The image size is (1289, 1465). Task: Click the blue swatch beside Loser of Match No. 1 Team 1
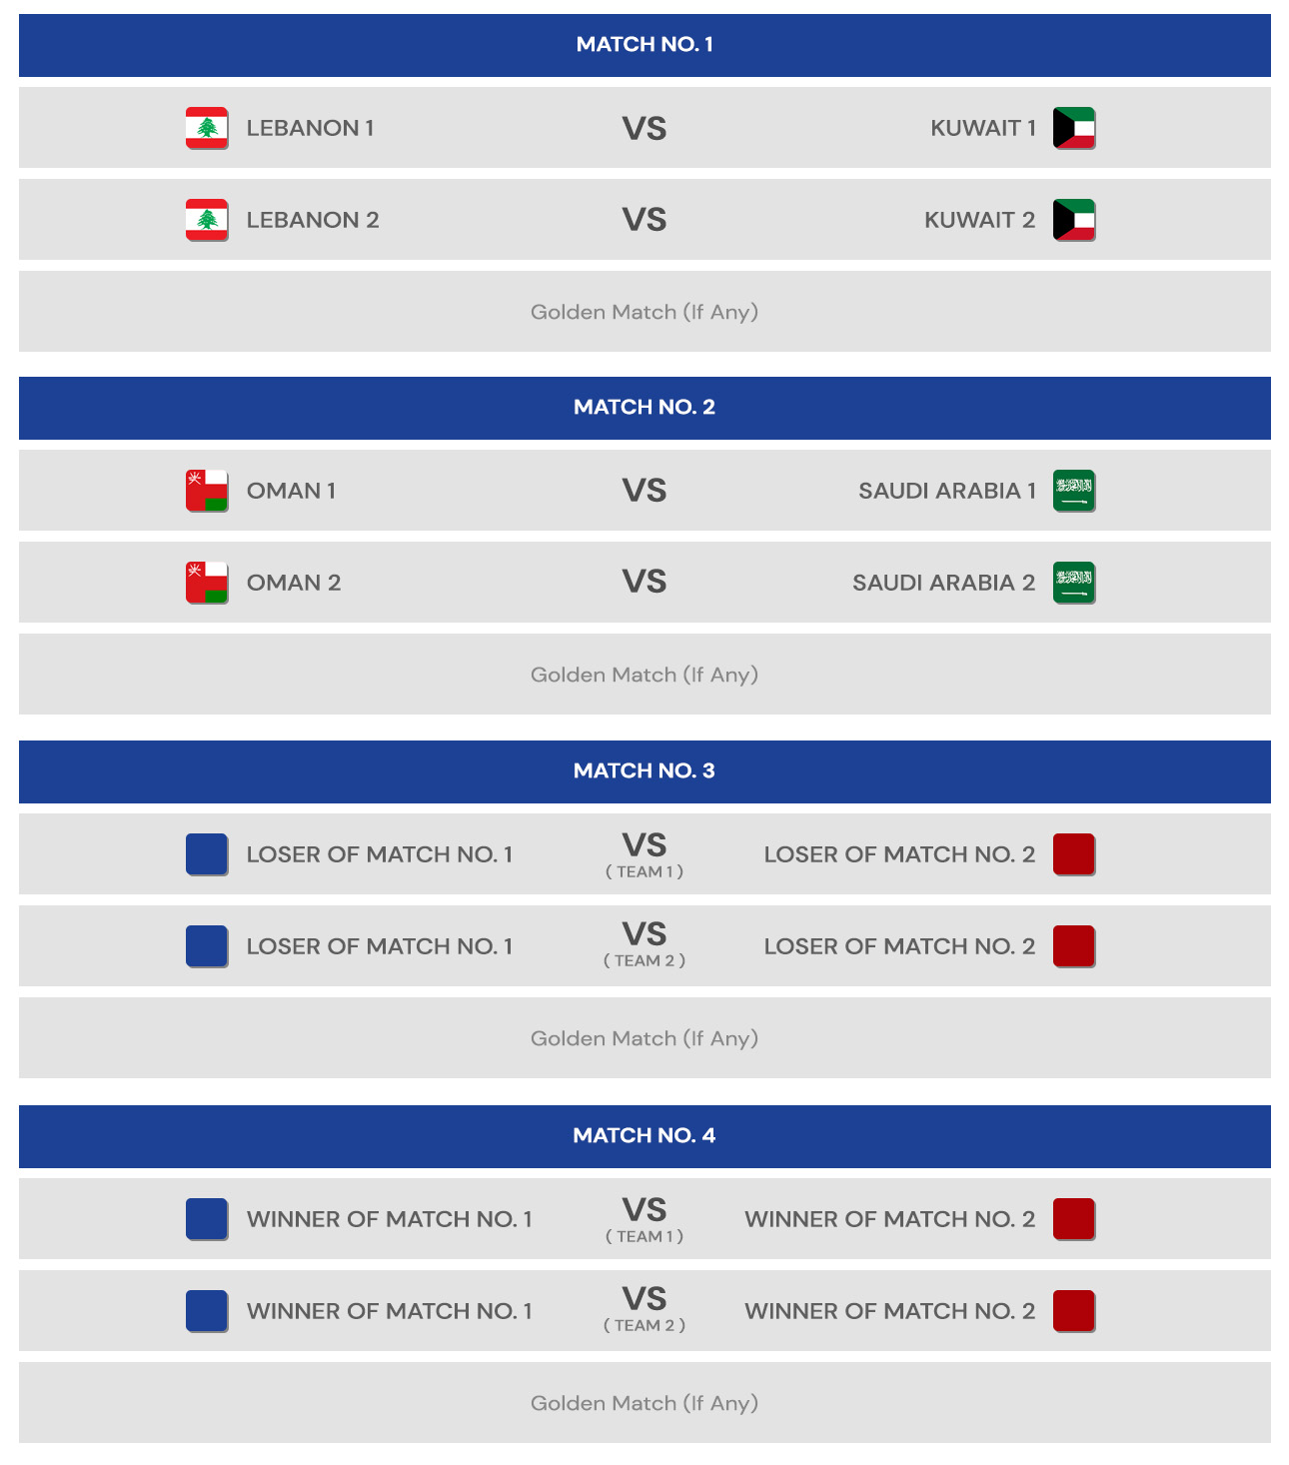click(x=207, y=854)
